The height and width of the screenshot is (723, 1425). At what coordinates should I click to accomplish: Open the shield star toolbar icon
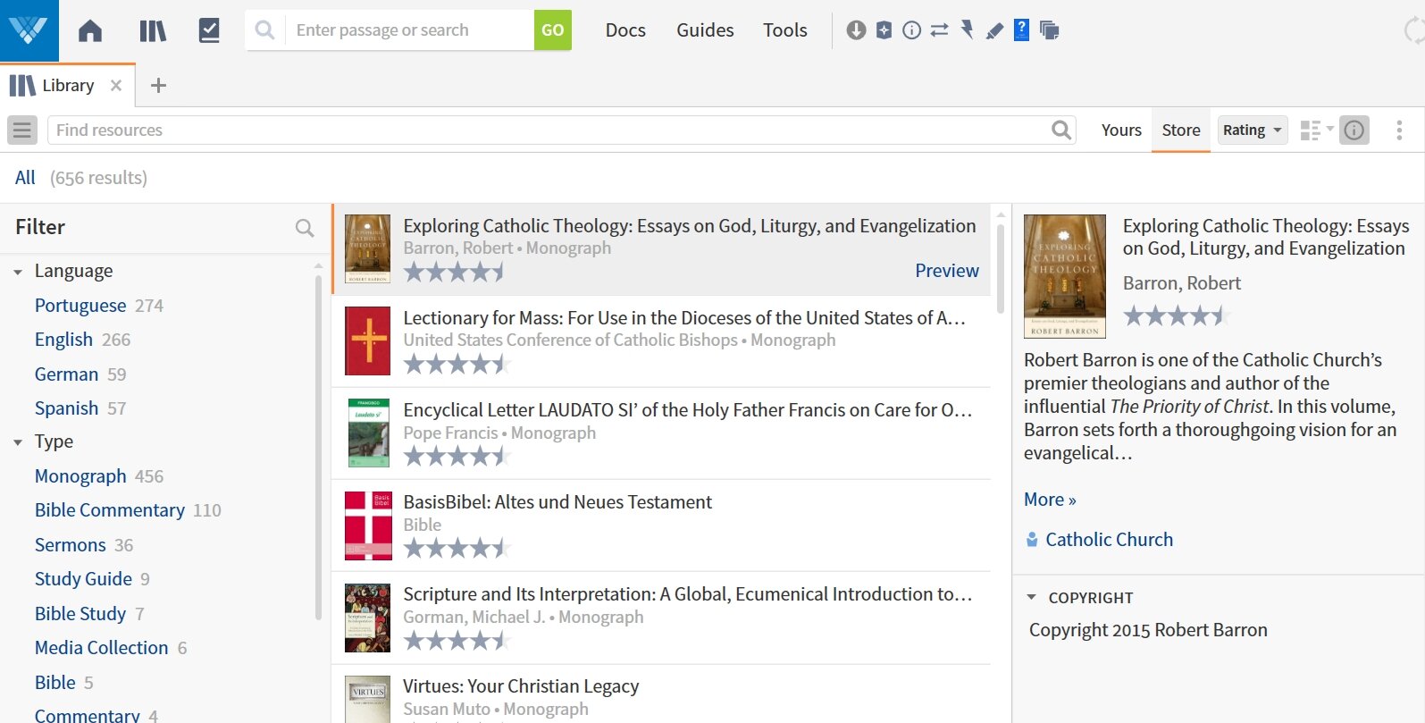coord(884,30)
